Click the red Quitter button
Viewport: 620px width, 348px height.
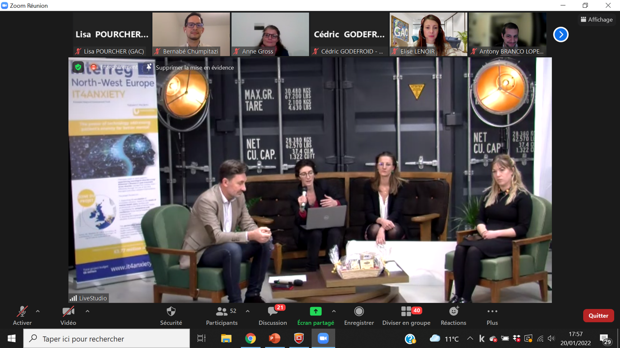(598, 316)
